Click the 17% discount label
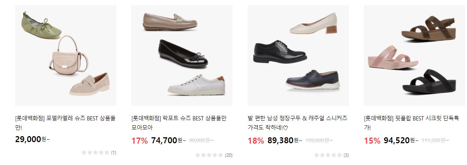Screen dimensions: 467x165 click(140, 141)
